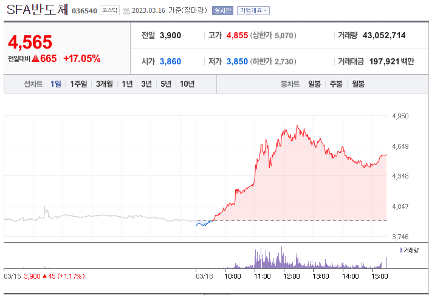Viewport: 429px width, 295px height.
Task: Click the 전일 value 3,900
Action: tap(170, 36)
